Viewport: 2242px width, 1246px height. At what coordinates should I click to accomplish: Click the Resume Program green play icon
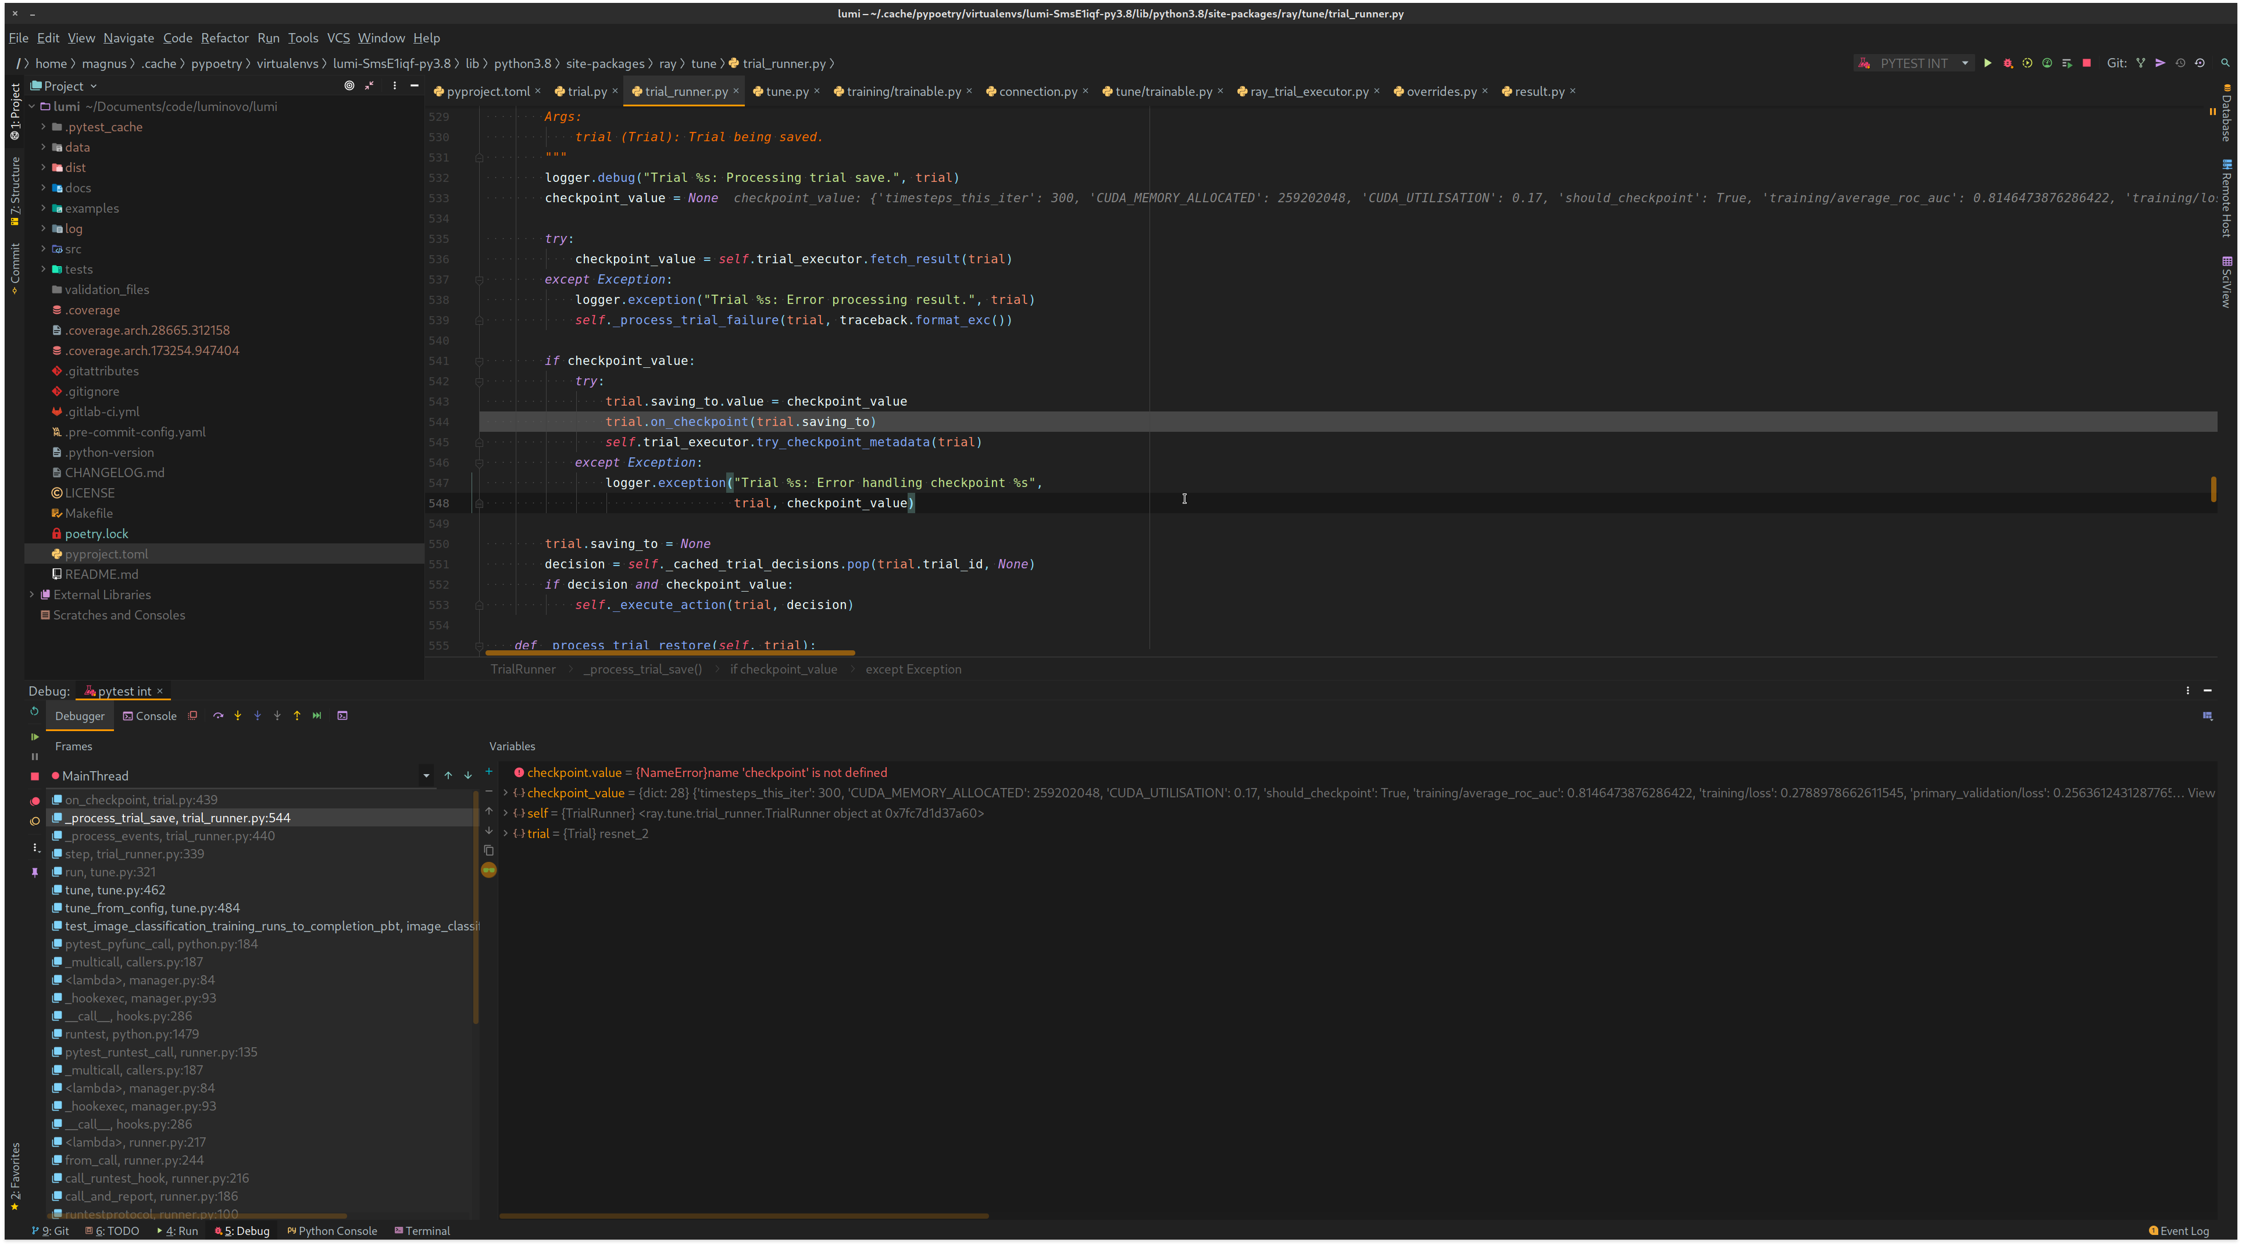coord(35,736)
